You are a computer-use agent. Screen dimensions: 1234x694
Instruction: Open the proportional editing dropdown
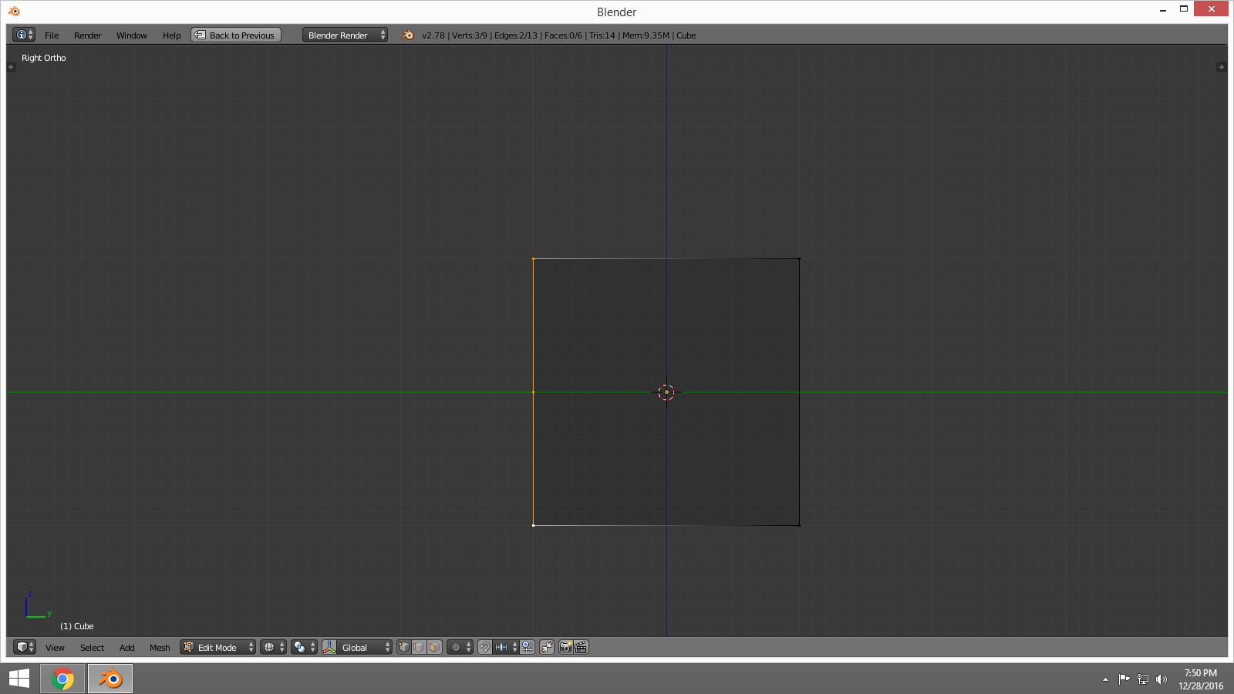(460, 647)
